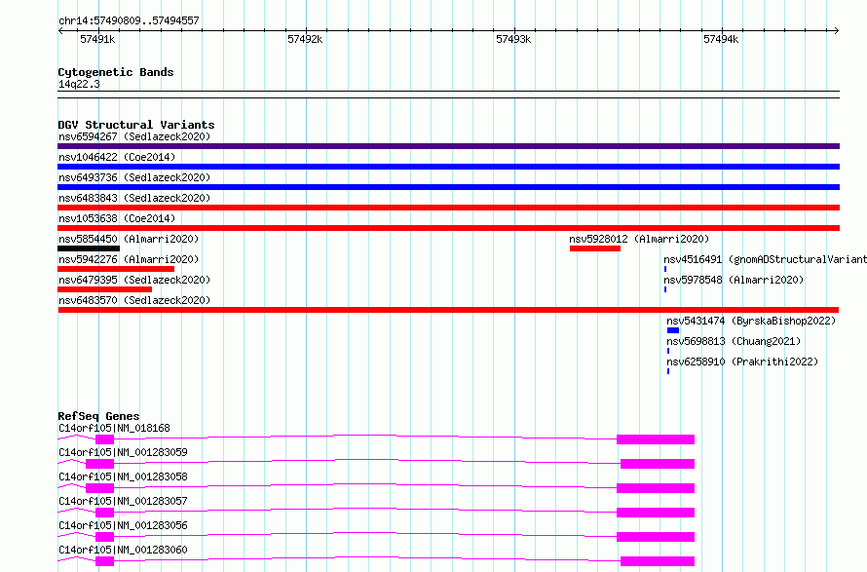Open the nsv5942276 (Almarri2020) label
This screenshot has height=572, width=867.
[x=129, y=259]
